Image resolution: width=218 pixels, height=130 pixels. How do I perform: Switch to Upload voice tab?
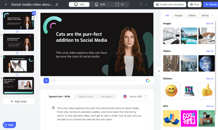pos(85,96)
